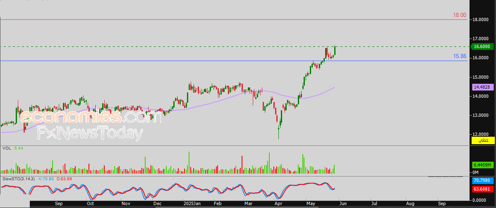Click the 16.0000 price axis label
496x208 pixels.
click(x=480, y=58)
